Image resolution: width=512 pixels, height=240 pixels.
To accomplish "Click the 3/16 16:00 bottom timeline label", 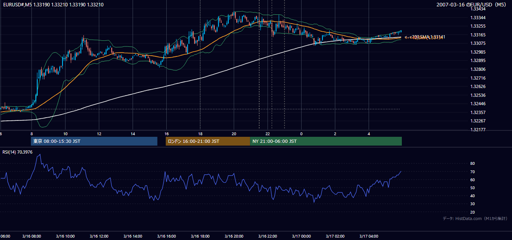I will [166, 236].
